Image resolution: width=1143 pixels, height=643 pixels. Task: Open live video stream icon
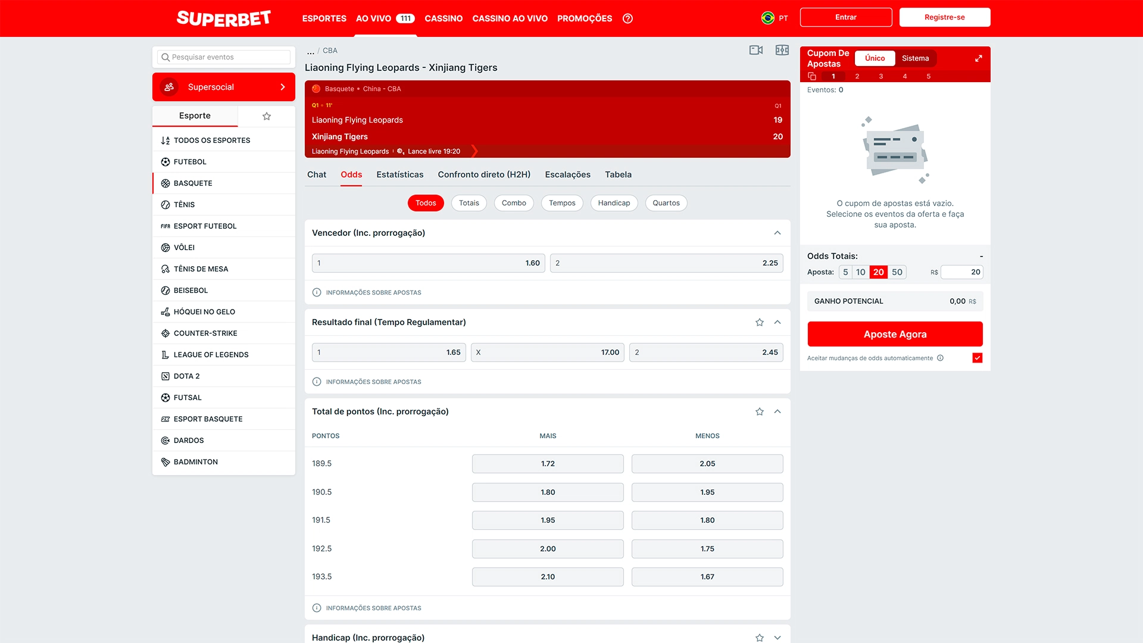(756, 50)
